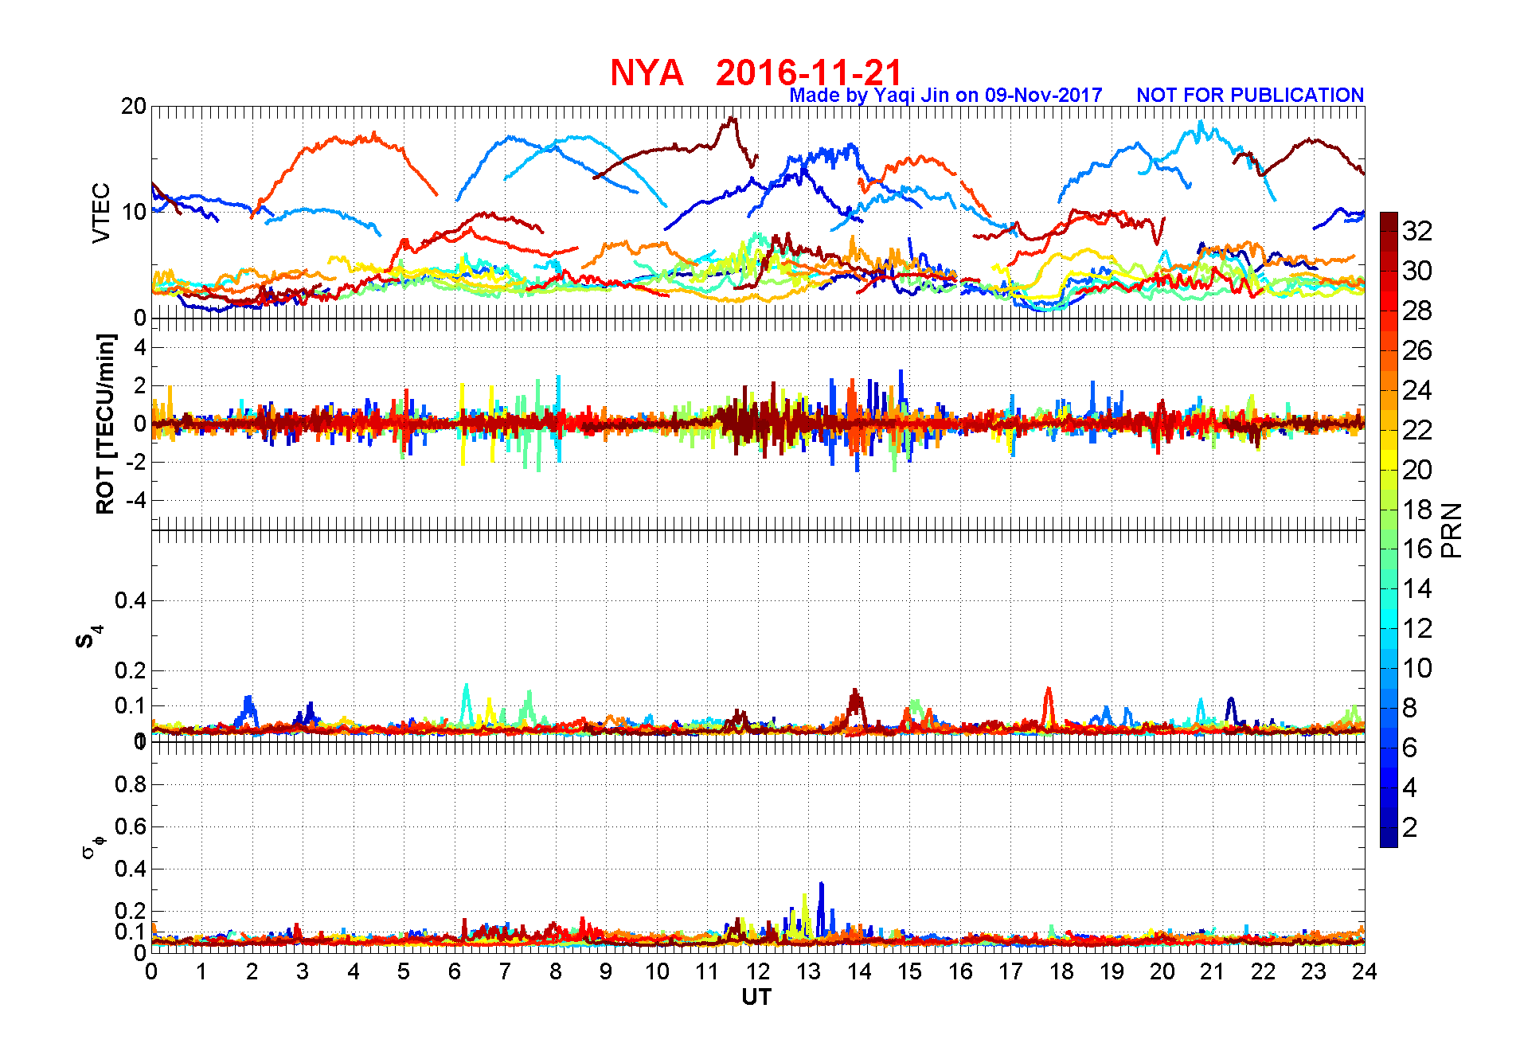1516x1059 pixels.
Task: Click the PRN colorbar
Action: pyautogui.click(x=1389, y=529)
